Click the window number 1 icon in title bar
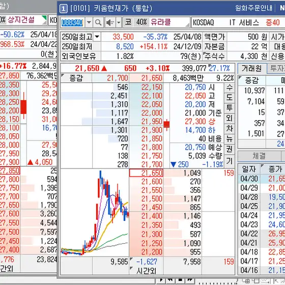The image size is (285, 285). pyautogui.click(x=63, y=8)
